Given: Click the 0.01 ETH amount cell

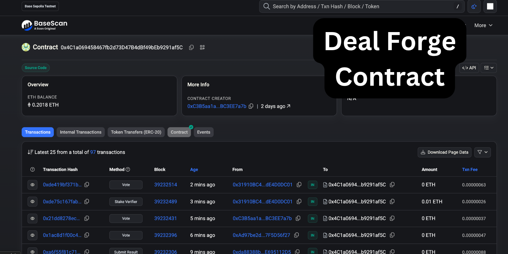Looking at the screenshot, I should 432,202.
